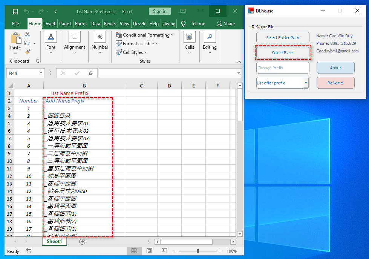The image size is (369, 259).
Task: Switch to Page Layout view in status bar
Action: tap(149, 251)
